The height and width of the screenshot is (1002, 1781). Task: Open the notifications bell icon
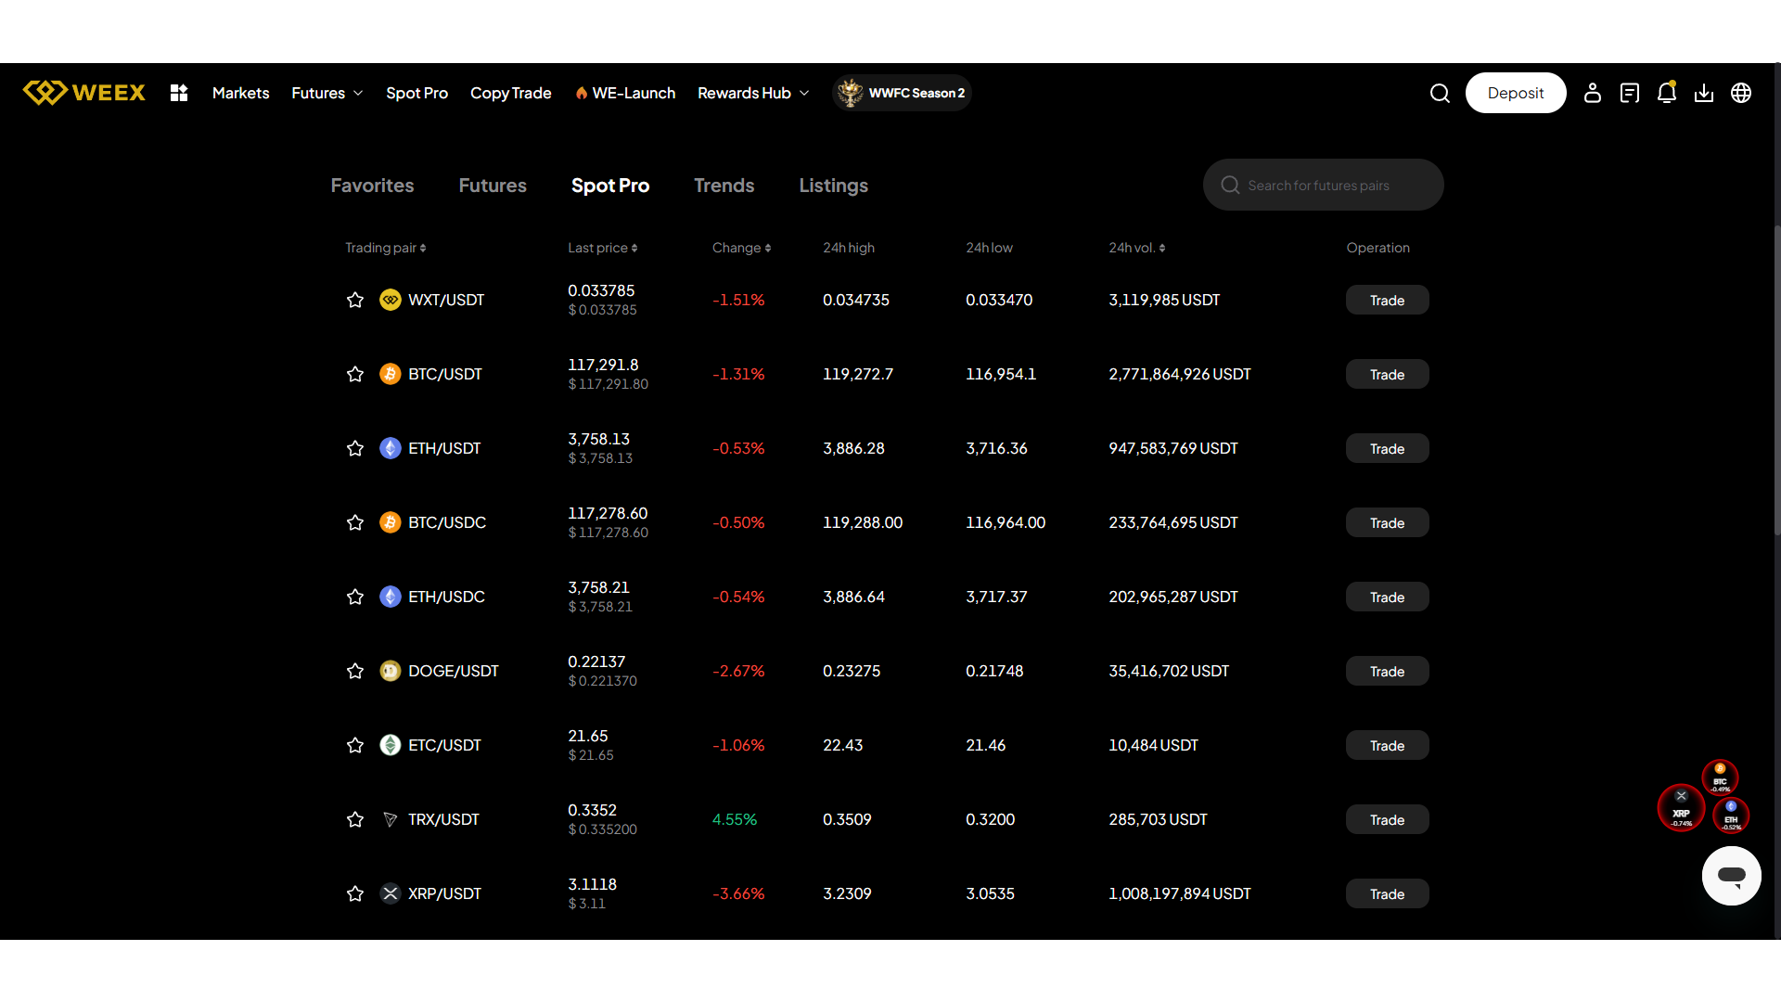1667,93
